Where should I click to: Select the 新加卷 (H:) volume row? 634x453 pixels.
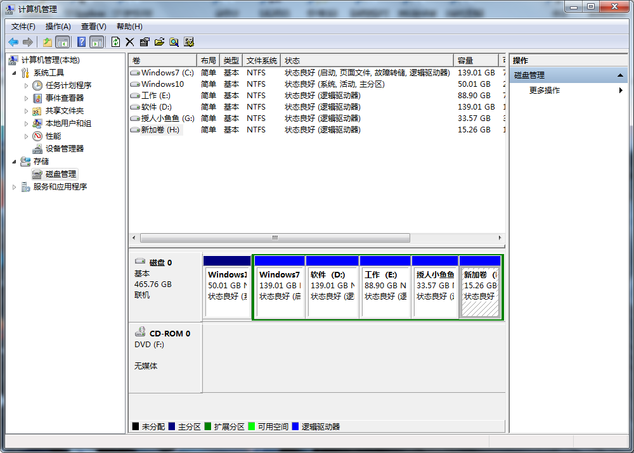(x=317, y=130)
